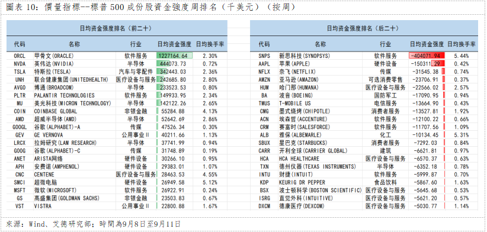The height and width of the screenshot is (232, 487).
Task: Click 赛富时(SALESFORCE) name cell
Action: pyautogui.click(x=304, y=127)
